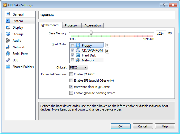This screenshot has height=134, width=180.
Task: Move selected boot device up with arrow
Action: pyautogui.click(x=107, y=45)
